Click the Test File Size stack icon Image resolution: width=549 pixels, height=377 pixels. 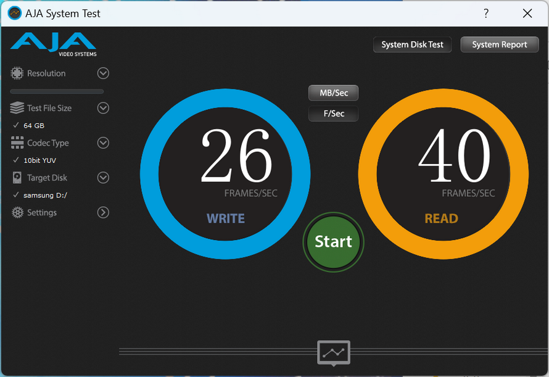click(x=17, y=108)
